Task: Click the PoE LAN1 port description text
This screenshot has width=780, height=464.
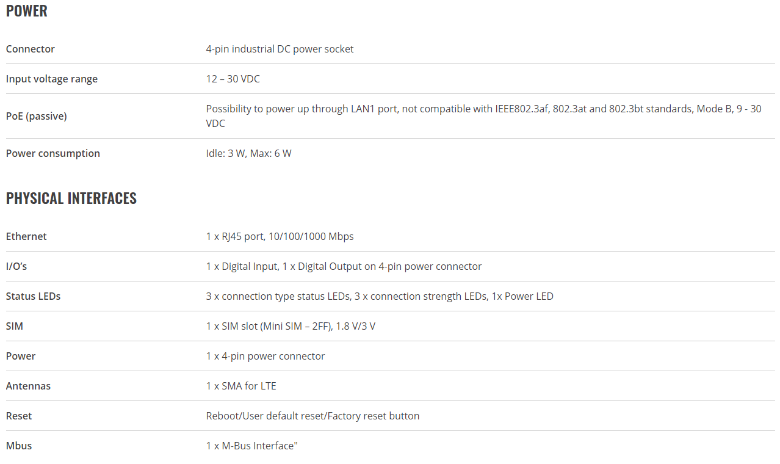Action: pos(484,116)
